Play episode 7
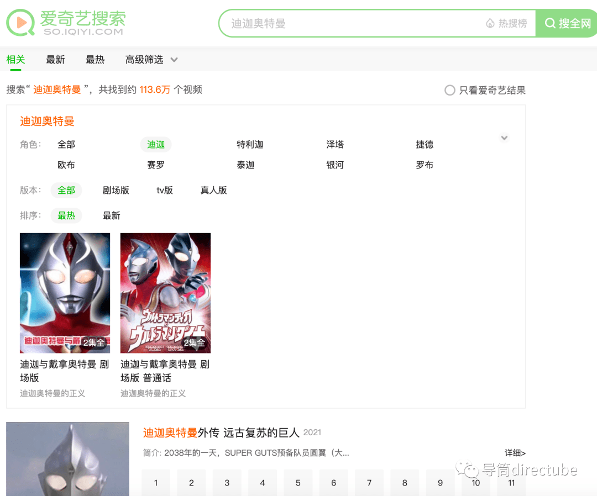This screenshot has height=496, width=597. coord(369,483)
